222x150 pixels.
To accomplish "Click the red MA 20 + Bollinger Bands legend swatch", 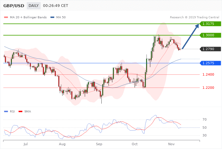I will tap(6, 17).
